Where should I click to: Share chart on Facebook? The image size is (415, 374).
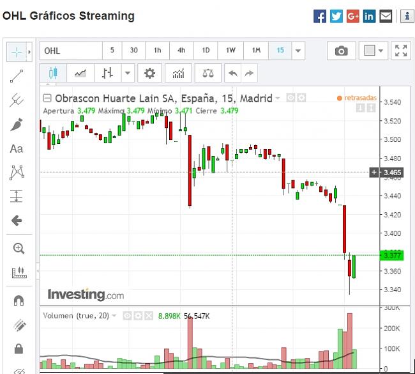(x=320, y=16)
